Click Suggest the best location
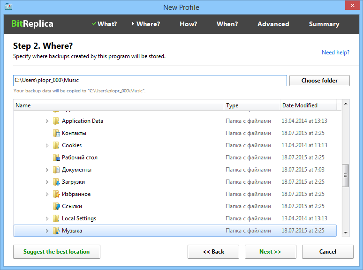This screenshot has height=270, width=363. pyautogui.click(x=57, y=252)
